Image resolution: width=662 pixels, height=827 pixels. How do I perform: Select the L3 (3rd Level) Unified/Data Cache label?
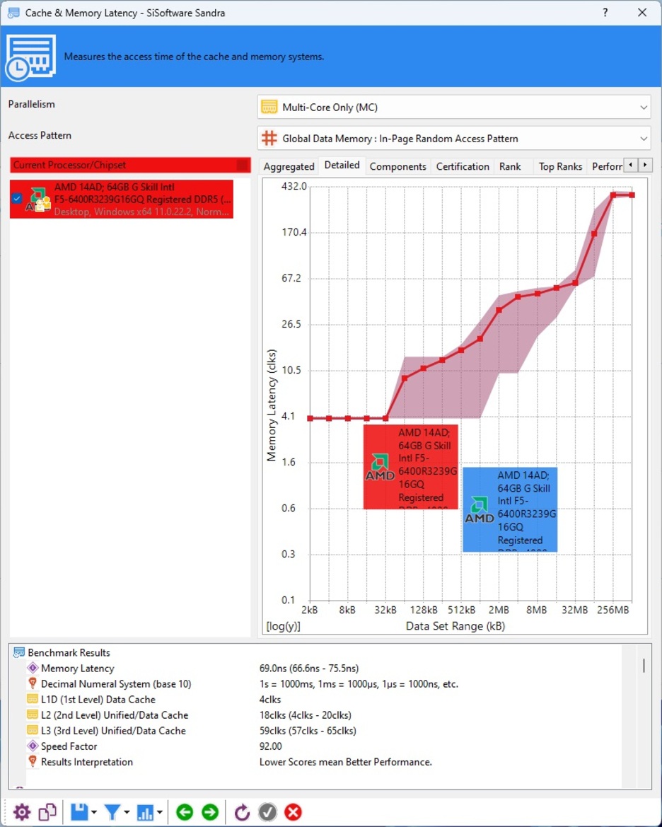(113, 731)
